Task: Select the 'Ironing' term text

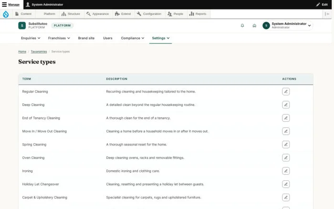Action: click(x=28, y=171)
